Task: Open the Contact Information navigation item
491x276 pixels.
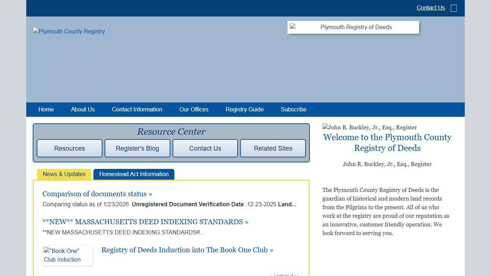Action: point(137,110)
